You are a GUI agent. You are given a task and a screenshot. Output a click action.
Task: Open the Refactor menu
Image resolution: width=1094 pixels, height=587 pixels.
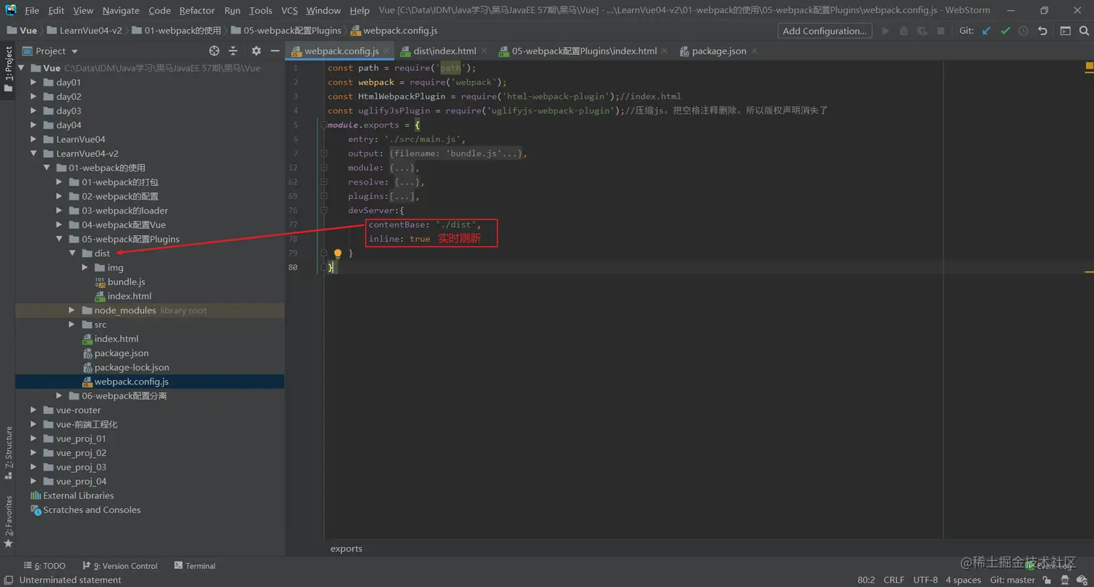(197, 10)
